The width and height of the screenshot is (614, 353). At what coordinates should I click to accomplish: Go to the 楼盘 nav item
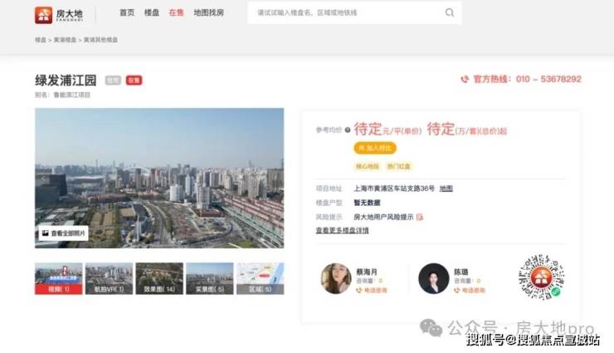(x=151, y=13)
